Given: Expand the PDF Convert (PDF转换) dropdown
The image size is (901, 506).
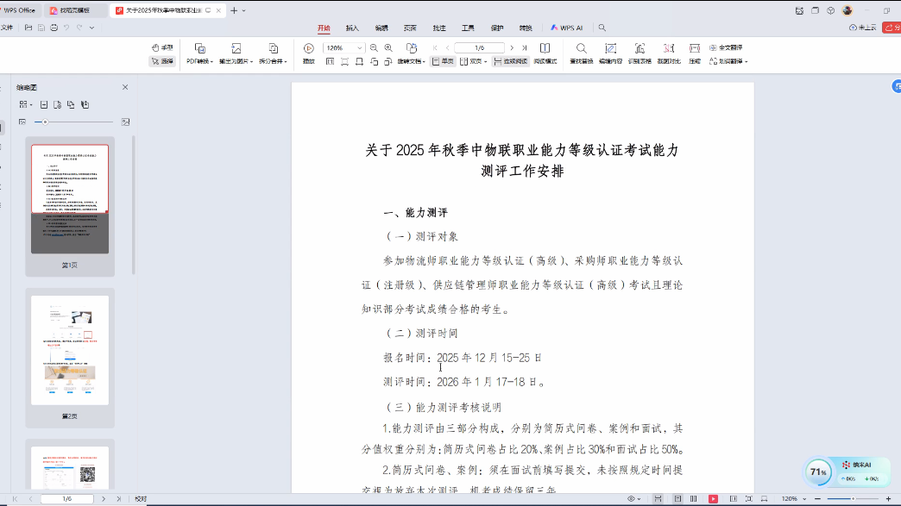Looking at the screenshot, I should pyautogui.click(x=199, y=61).
